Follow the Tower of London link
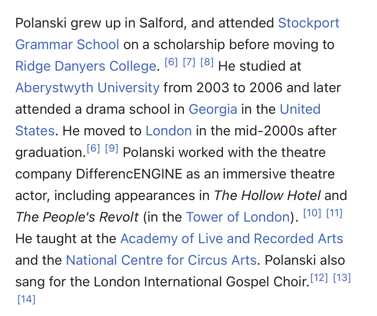The height and width of the screenshot is (316, 377). (238, 217)
